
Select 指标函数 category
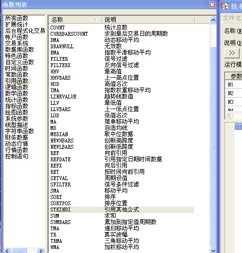(16, 106)
